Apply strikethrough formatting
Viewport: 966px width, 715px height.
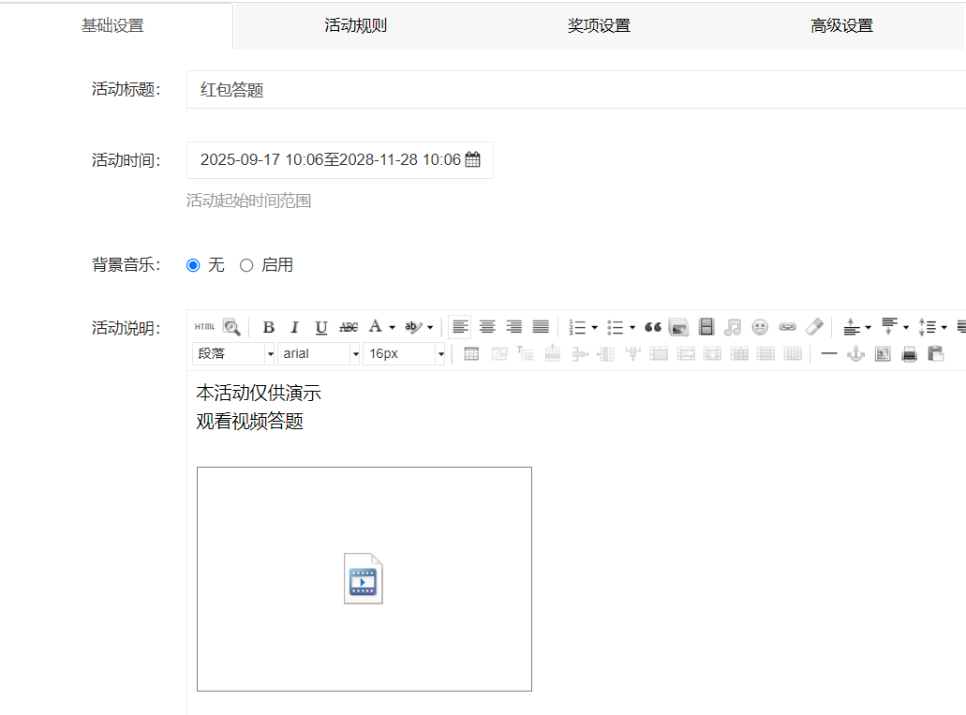point(349,327)
